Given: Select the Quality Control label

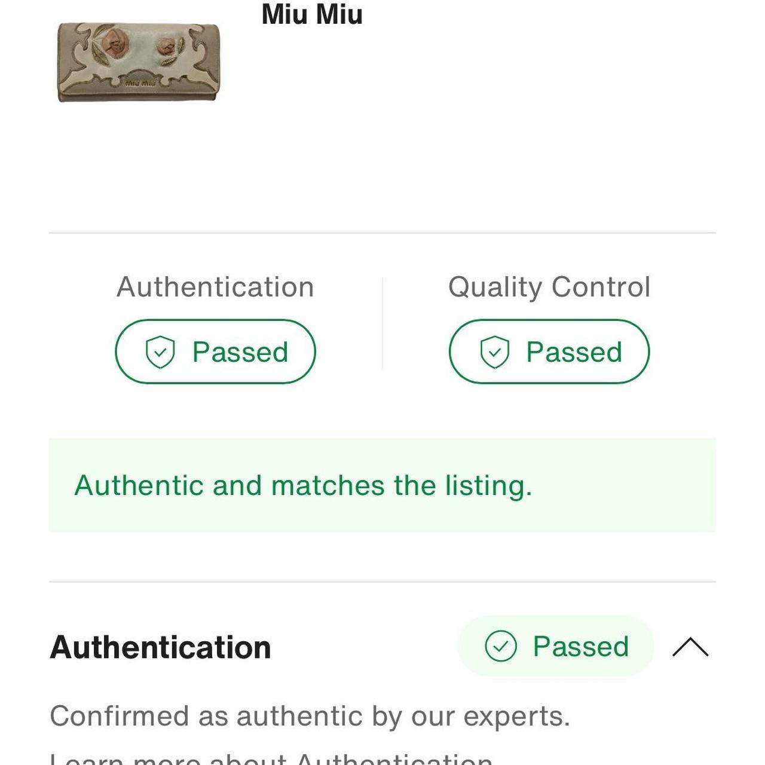Looking at the screenshot, I should click(549, 287).
